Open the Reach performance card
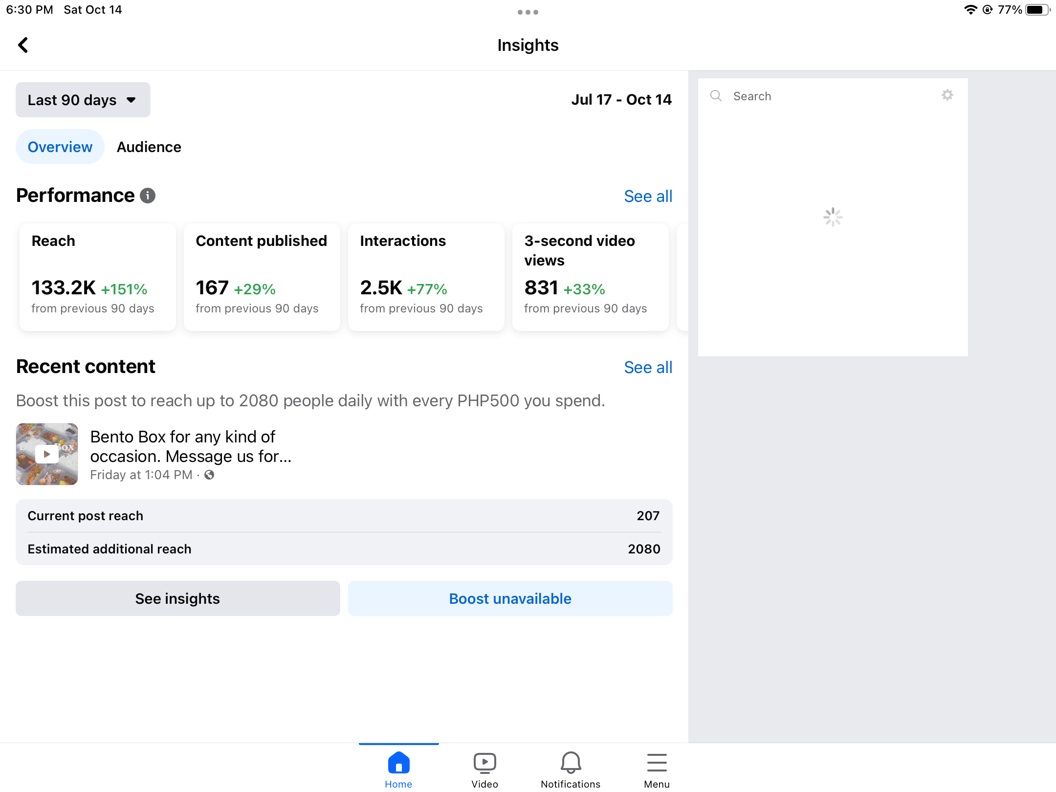 pyautogui.click(x=98, y=277)
